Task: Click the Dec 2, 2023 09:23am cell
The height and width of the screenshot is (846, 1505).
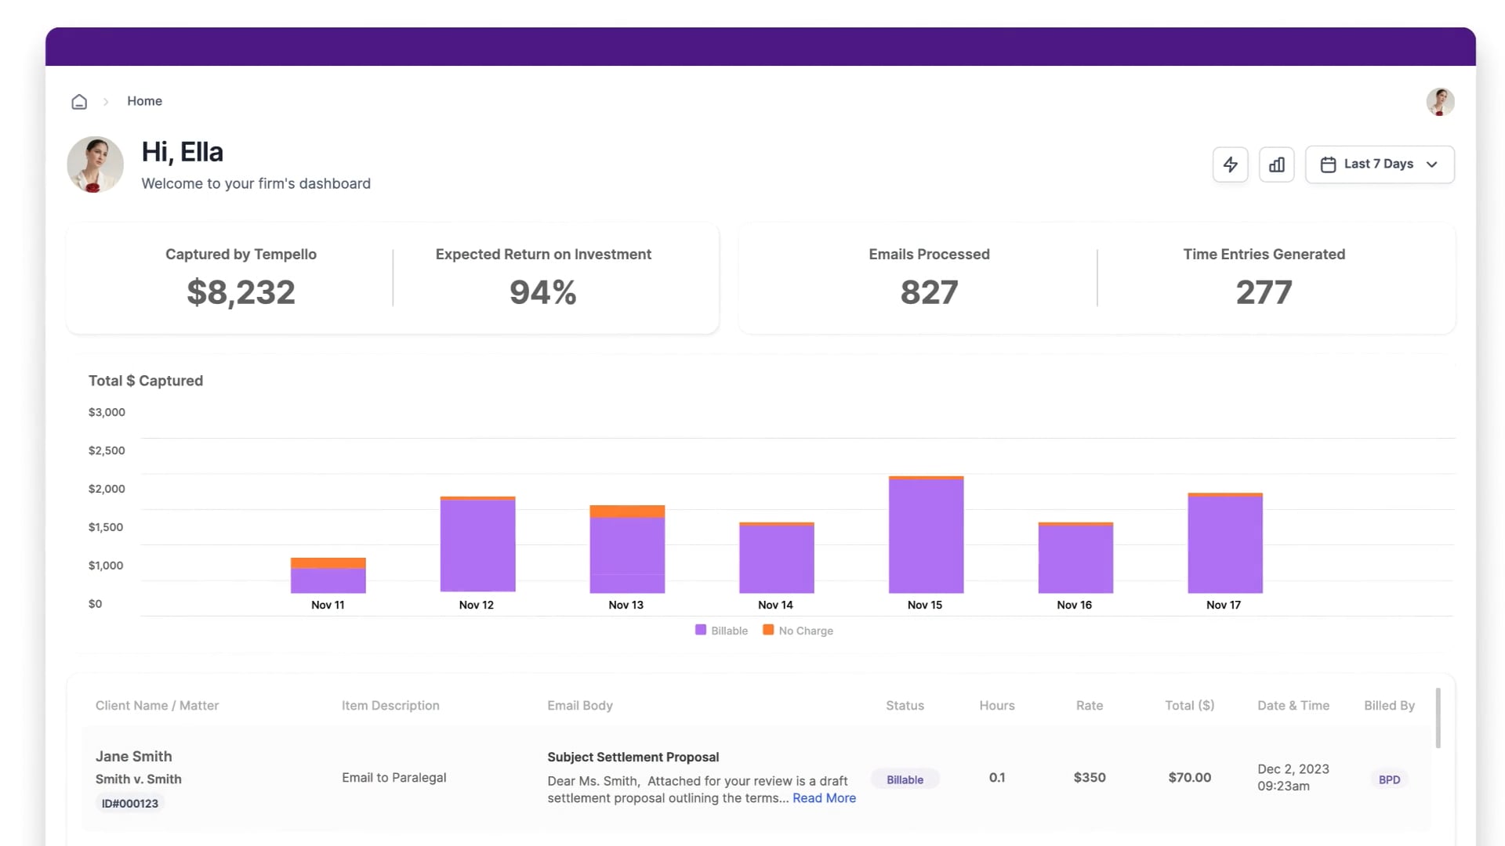Action: coord(1293,777)
